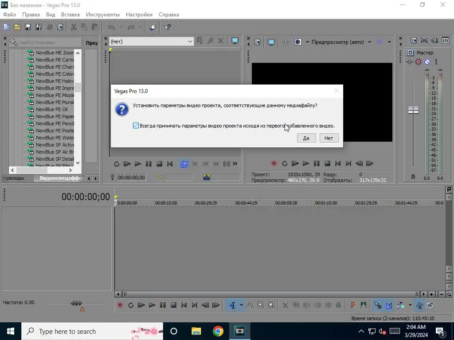
Task: Save the project with floppy disk icon
Action: point(28,27)
